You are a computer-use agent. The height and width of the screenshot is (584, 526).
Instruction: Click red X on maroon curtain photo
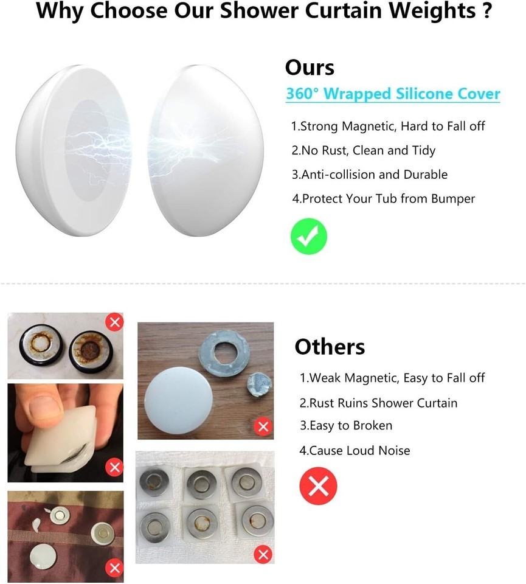tap(115, 568)
